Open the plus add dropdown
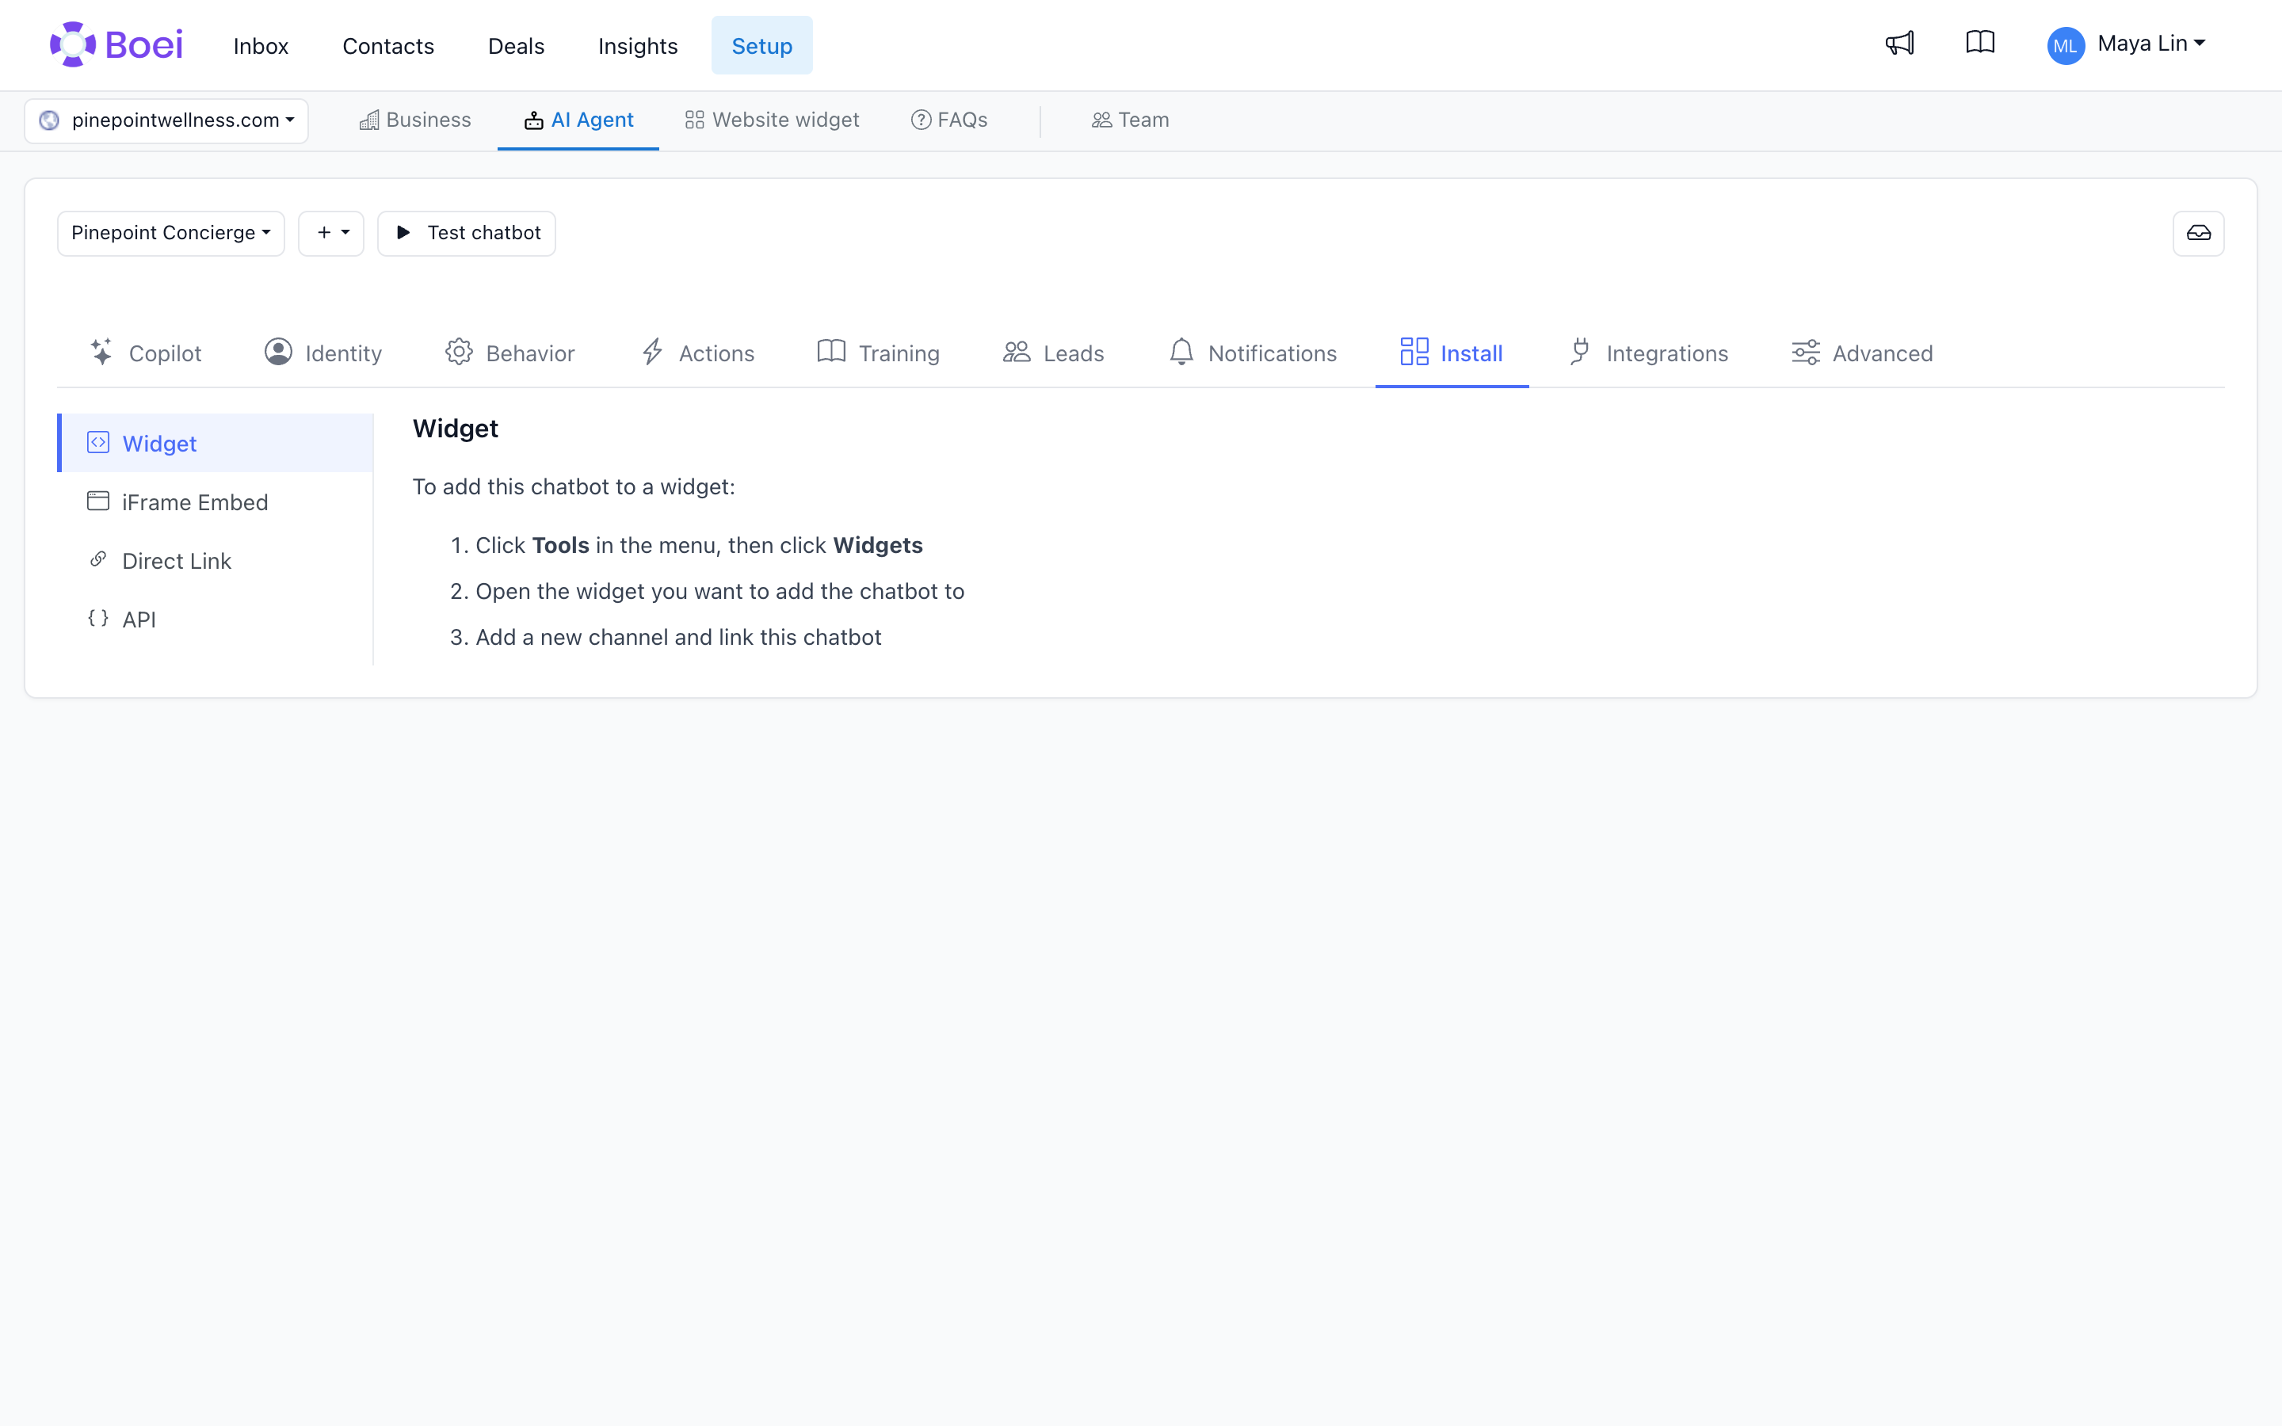The image size is (2282, 1426). tap(331, 233)
